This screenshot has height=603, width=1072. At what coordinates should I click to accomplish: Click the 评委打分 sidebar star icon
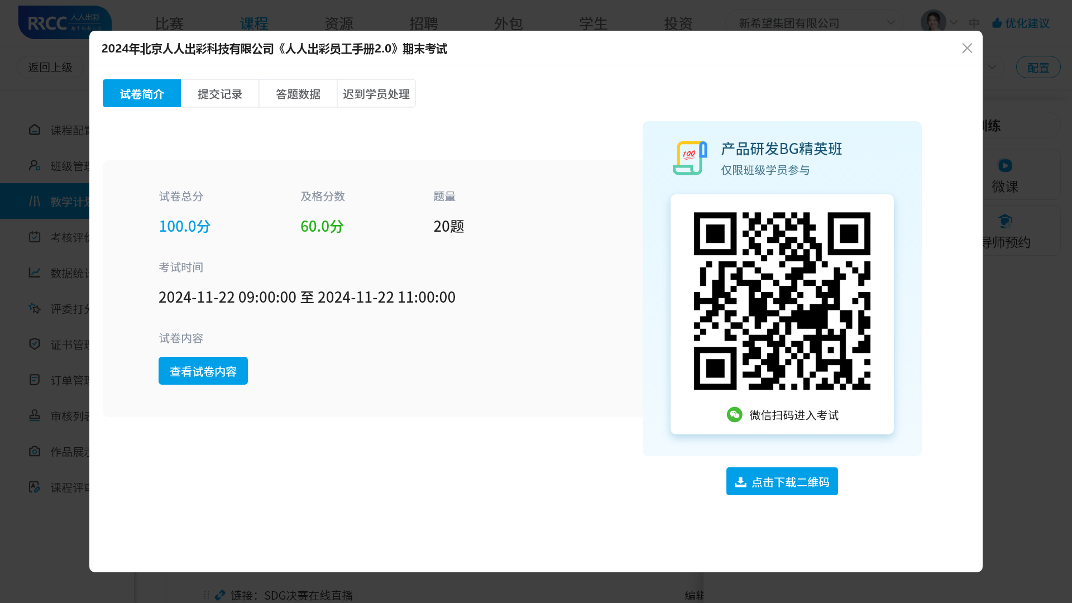coord(35,308)
